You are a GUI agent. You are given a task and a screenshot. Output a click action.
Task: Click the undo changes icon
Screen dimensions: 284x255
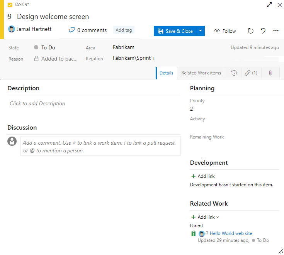[x=263, y=31]
